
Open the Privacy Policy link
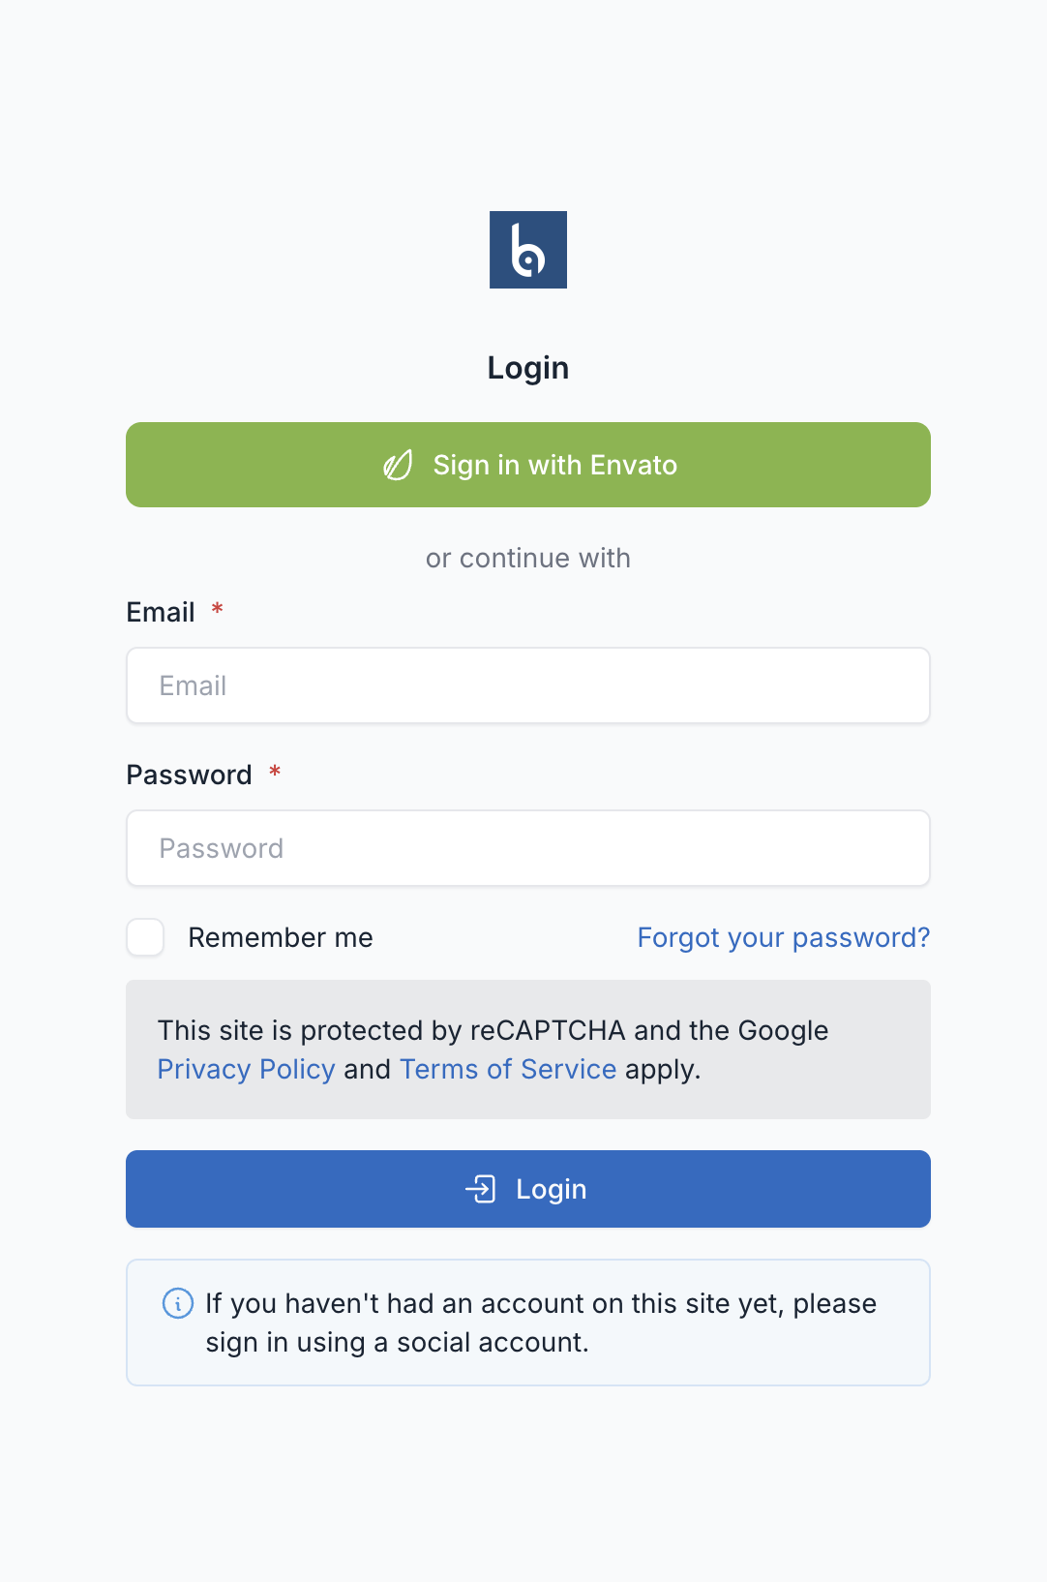click(246, 1069)
